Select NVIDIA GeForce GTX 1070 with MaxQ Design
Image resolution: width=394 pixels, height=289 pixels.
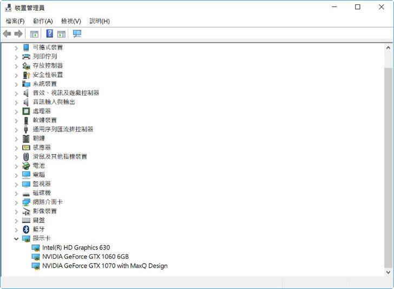[x=105, y=266]
